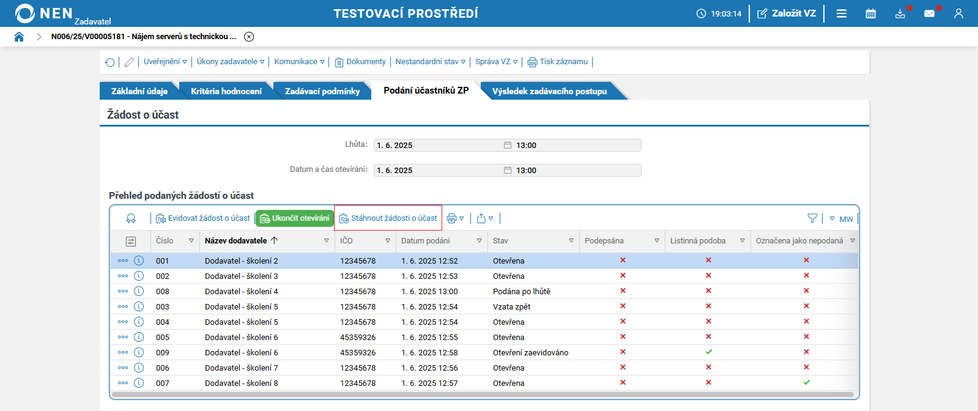
Task: Click the table filter funnel icon
Action: pyautogui.click(x=812, y=218)
